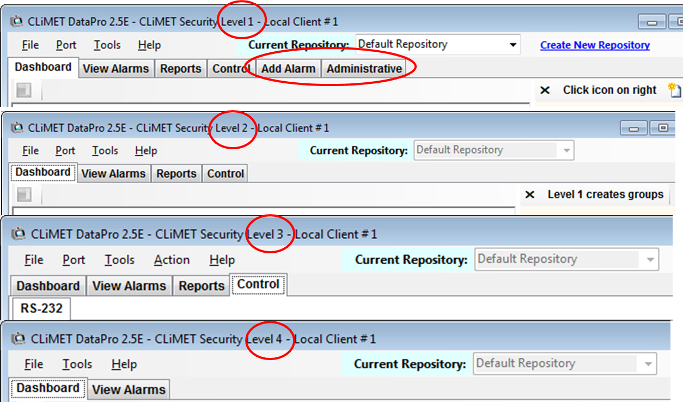This screenshot has height=402, width=683.
Task: Open Port menu in Level 1 window
Action: click(x=66, y=45)
